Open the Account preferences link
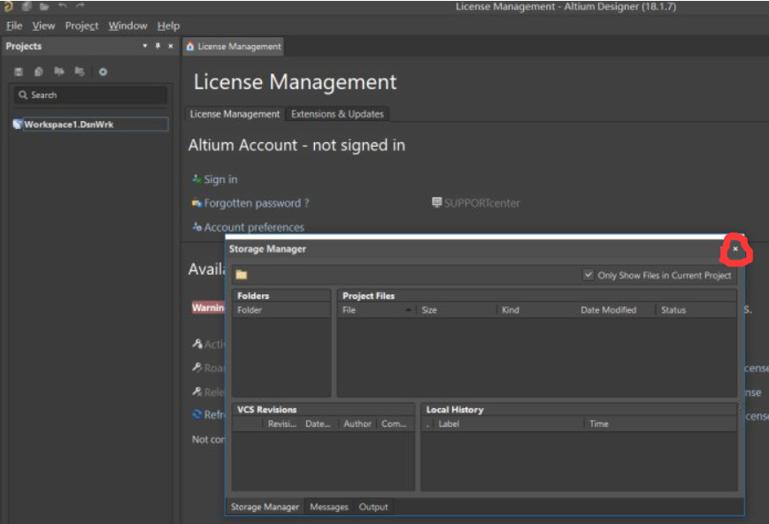 tap(254, 227)
